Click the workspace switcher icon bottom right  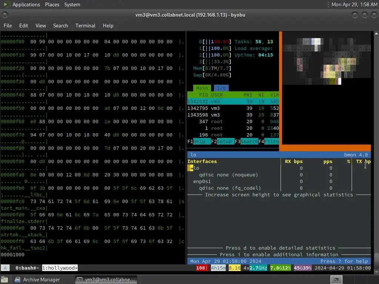pyautogui.click(x=336, y=280)
